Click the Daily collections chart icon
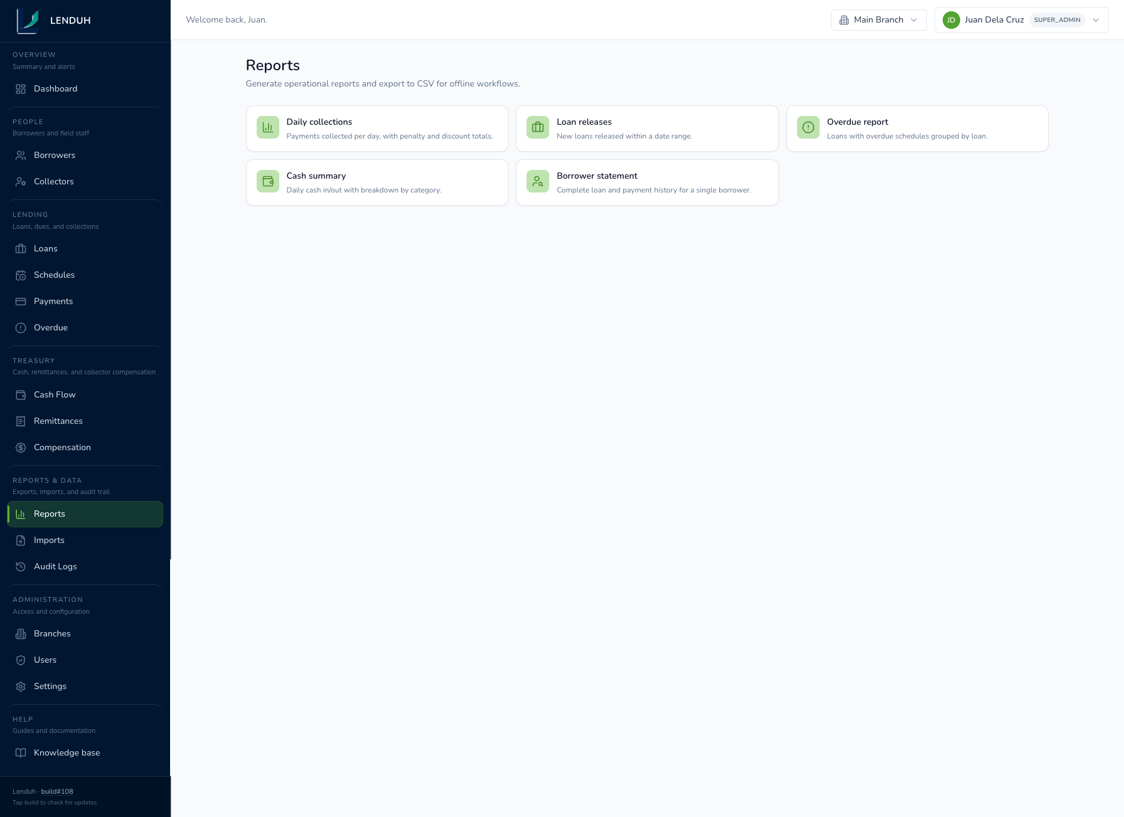This screenshot has height=817, width=1124. pyautogui.click(x=268, y=127)
